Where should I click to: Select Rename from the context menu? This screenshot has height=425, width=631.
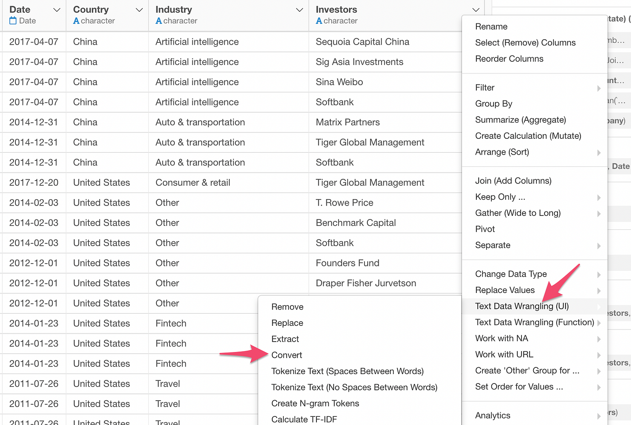[x=491, y=27]
